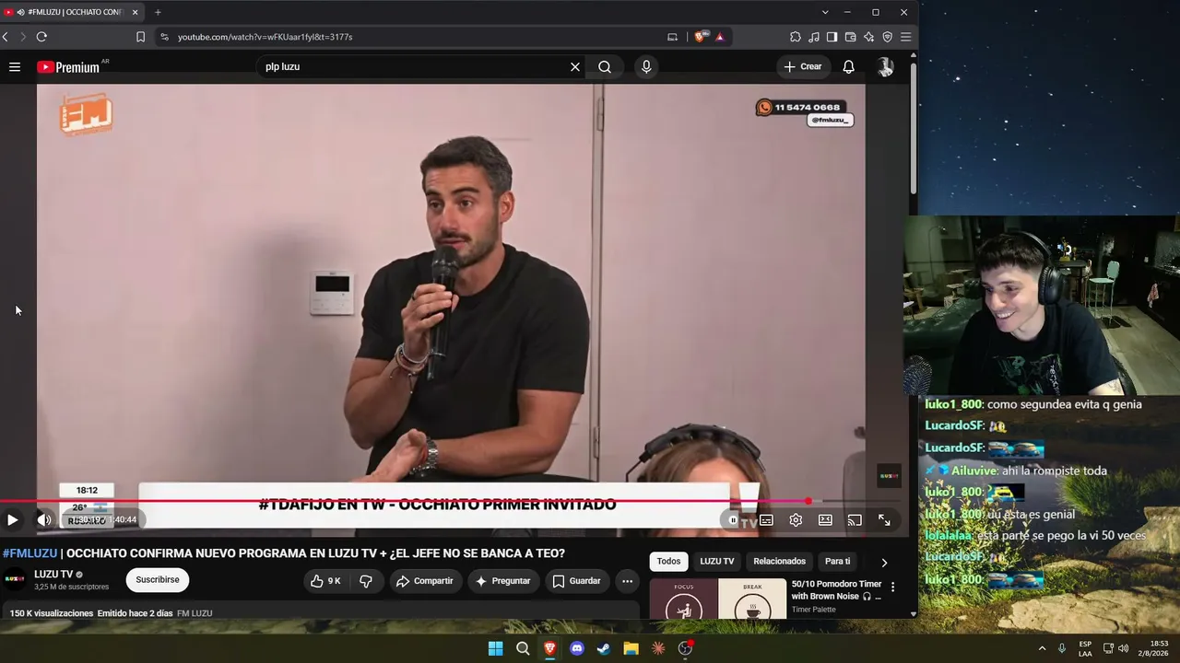Select the LUZU TV filter chip

tap(717, 562)
